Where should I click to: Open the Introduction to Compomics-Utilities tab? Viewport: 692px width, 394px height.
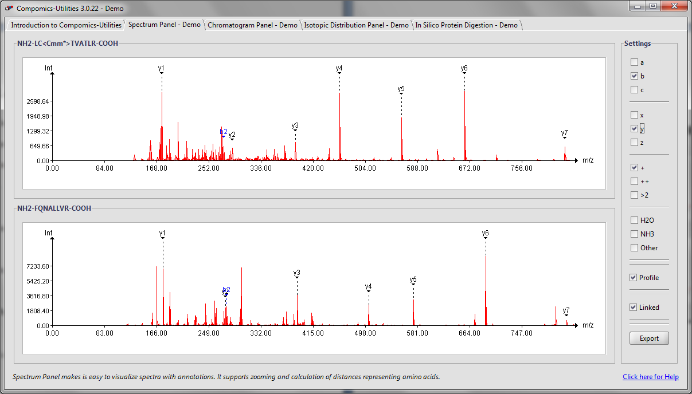66,25
